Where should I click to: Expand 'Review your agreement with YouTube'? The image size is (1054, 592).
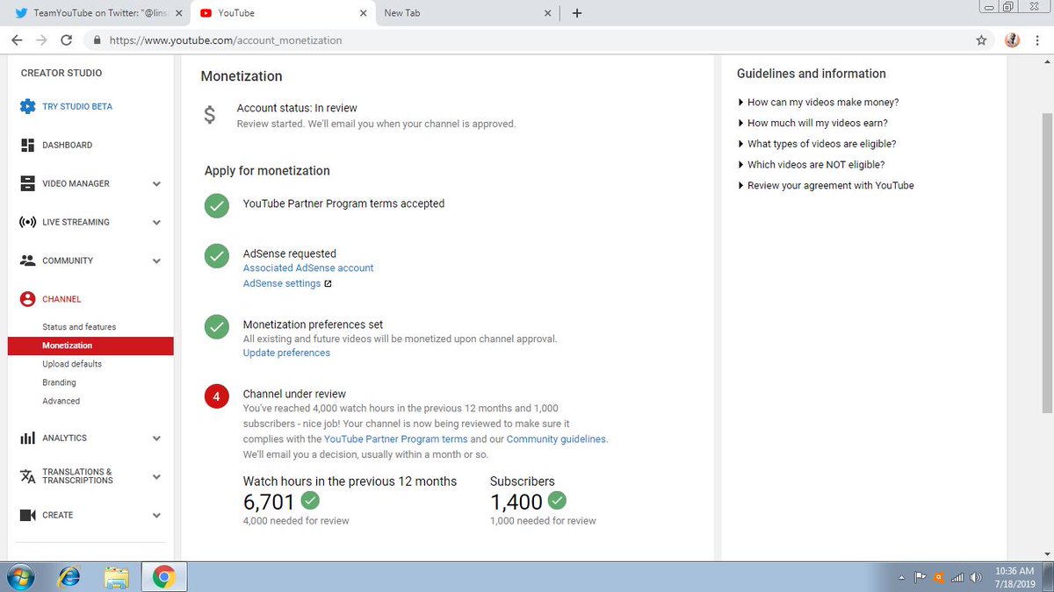[826, 186]
